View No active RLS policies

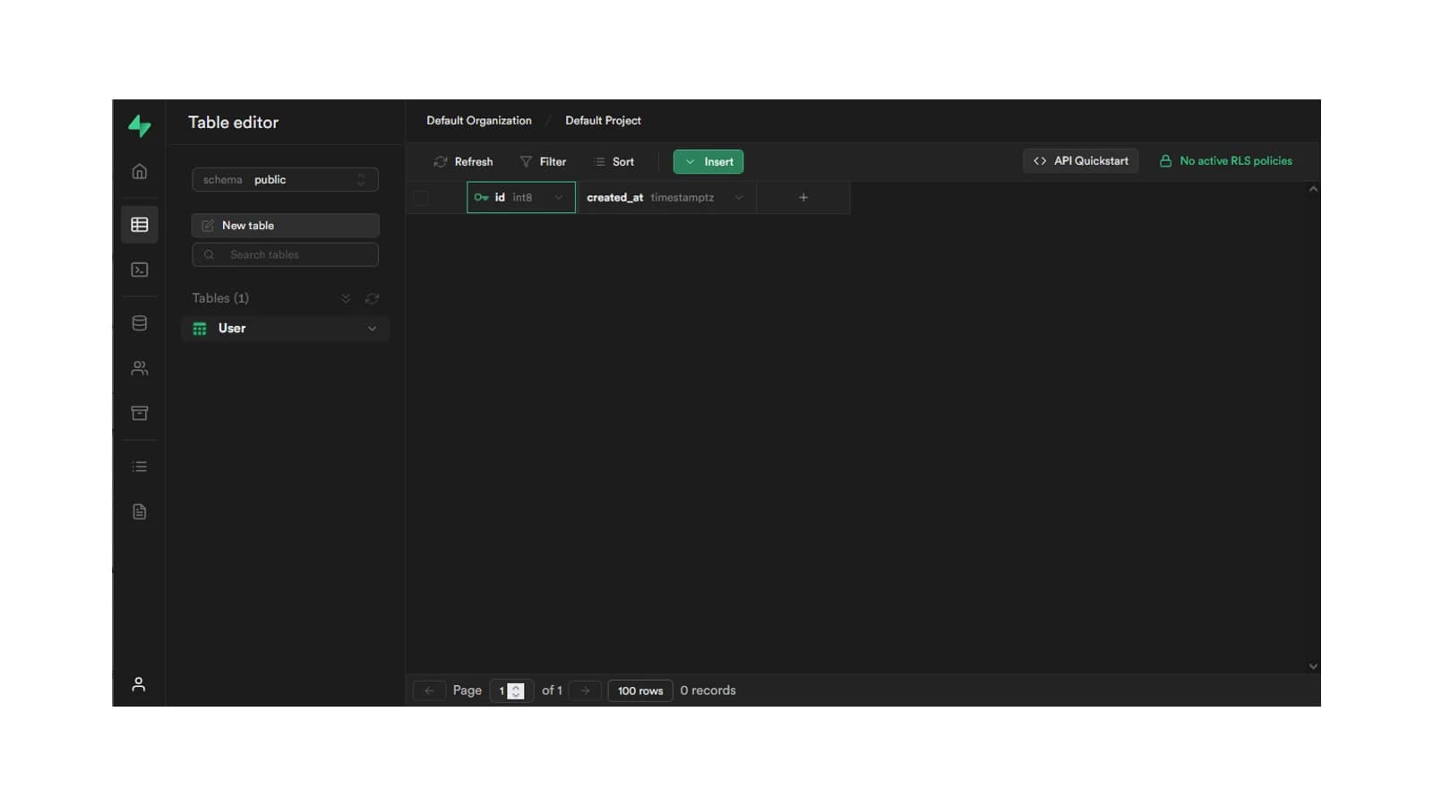[1225, 161]
